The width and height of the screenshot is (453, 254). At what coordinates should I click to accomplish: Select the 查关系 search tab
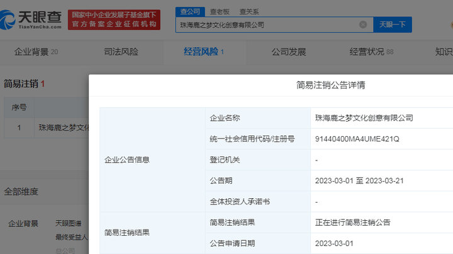pyautogui.click(x=249, y=12)
